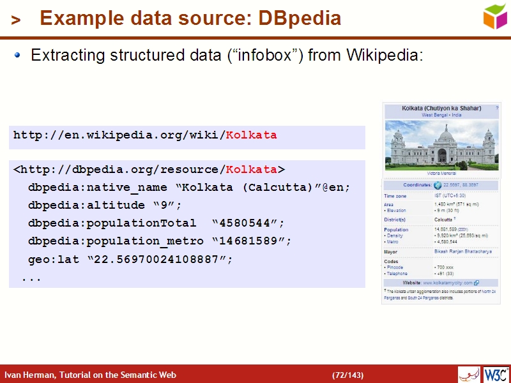The height and width of the screenshot is (383, 511).
Task: Click the Wikipedia Kolkata URL text
Action: coord(145,135)
